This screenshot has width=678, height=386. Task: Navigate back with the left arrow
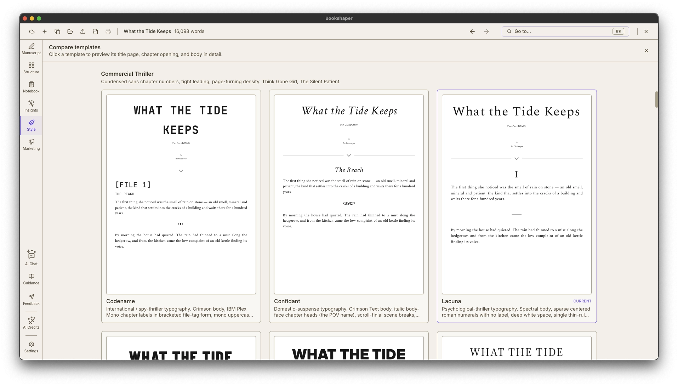[472, 32]
